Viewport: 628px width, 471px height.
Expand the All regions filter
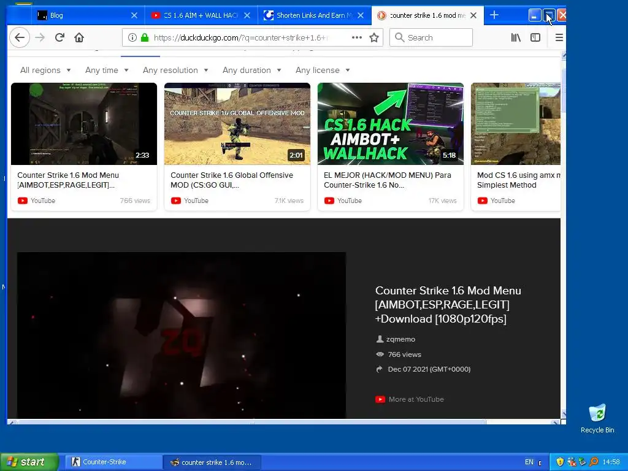pos(45,70)
